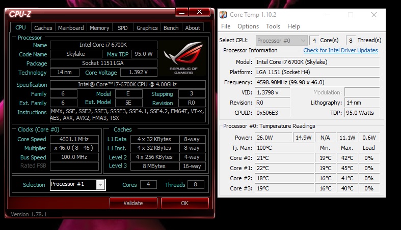The image size is (401, 230).
Task: Show the About tab in CPU-Z
Action: click(193, 28)
